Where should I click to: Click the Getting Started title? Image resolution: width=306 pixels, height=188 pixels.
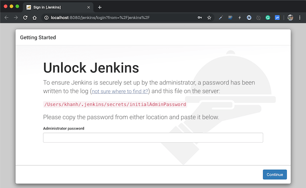coord(38,38)
